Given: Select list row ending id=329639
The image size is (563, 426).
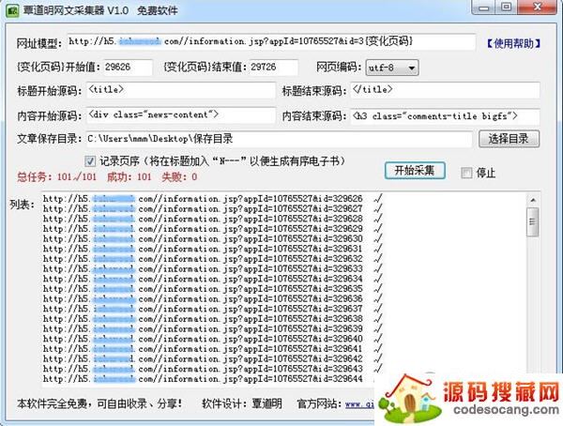Looking at the screenshot, I should point(213,328).
